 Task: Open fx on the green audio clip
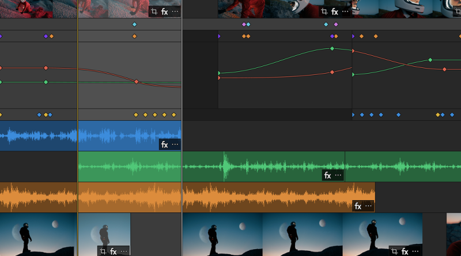click(x=327, y=175)
